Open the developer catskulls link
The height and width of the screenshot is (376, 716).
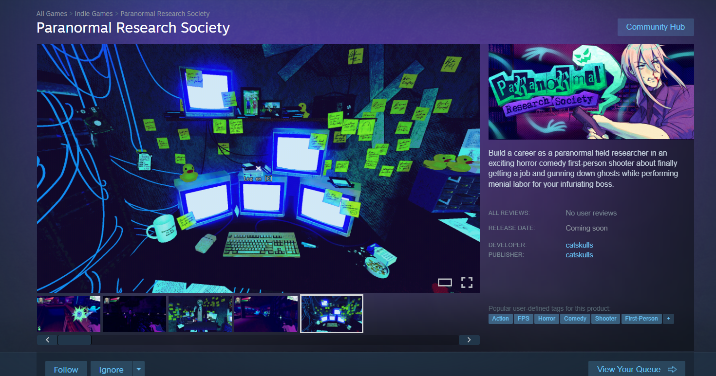(x=579, y=245)
